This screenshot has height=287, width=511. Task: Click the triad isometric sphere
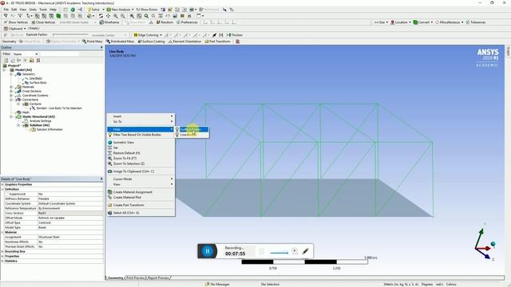click(493, 244)
